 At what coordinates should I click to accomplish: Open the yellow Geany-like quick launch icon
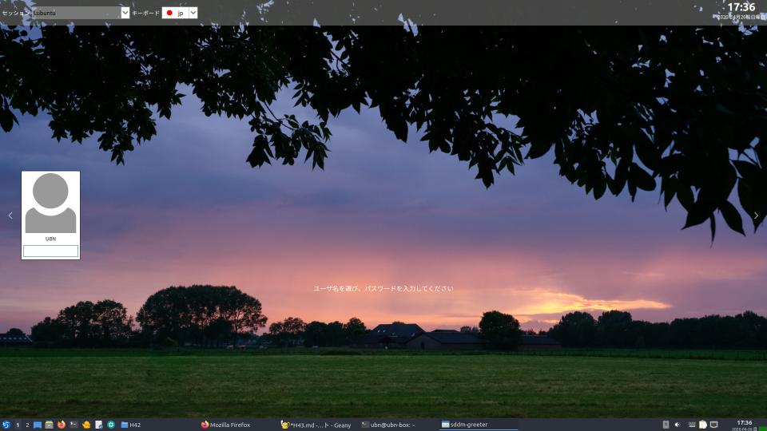[86, 425]
